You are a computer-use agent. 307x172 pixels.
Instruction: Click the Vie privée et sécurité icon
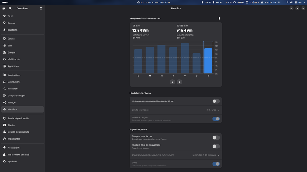click(x=4, y=154)
